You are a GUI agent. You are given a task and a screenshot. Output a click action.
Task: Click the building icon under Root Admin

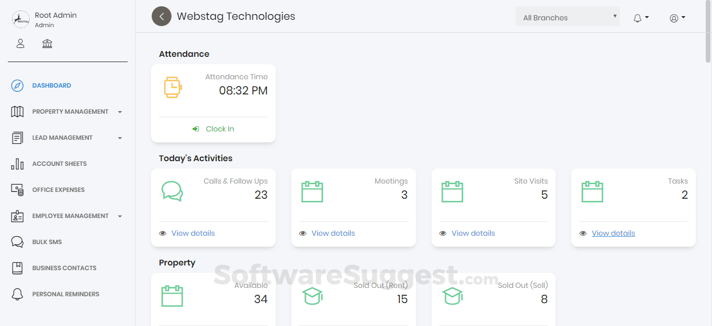[47, 43]
